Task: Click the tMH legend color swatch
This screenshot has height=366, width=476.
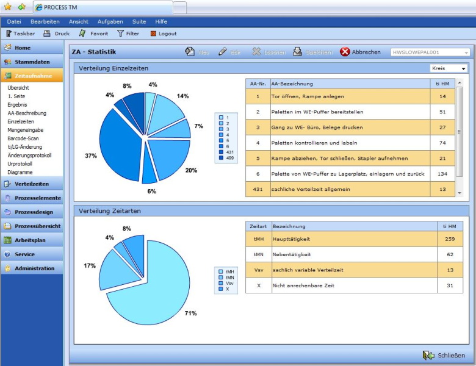Action: pos(220,271)
